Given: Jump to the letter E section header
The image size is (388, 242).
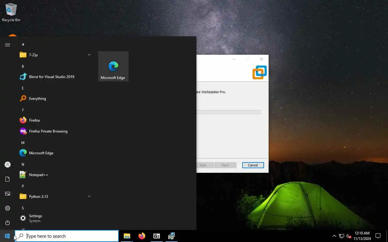Looking at the screenshot, I should pyautogui.click(x=23, y=88).
